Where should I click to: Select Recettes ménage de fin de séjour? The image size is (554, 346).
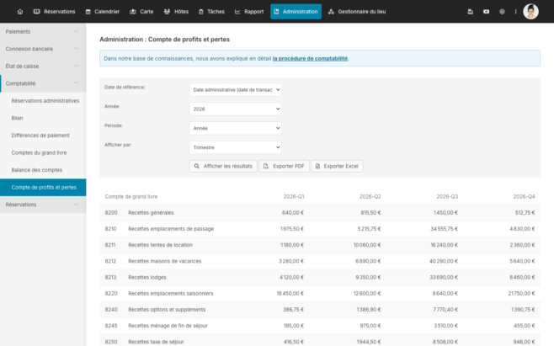click(168, 326)
